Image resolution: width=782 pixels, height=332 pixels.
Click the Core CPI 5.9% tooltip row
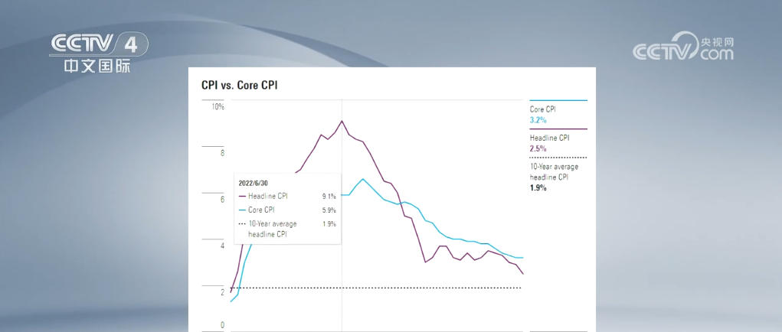pos(287,210)
